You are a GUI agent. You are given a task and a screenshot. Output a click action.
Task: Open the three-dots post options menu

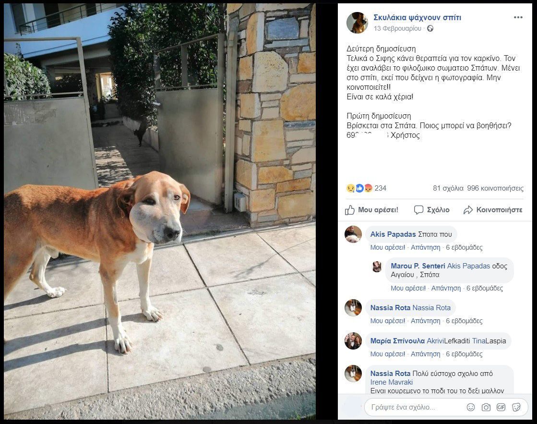coord(518,17)
